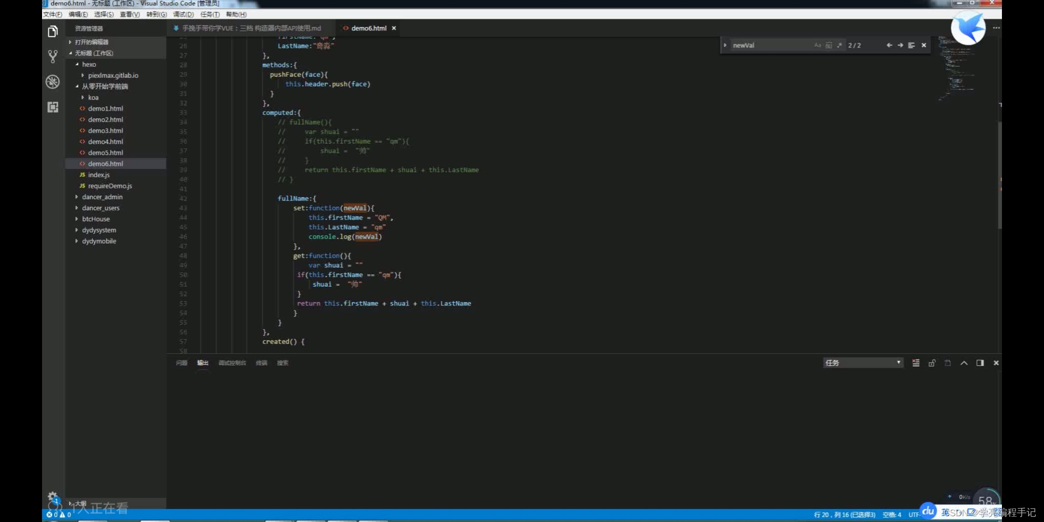Toggle match case in find widget

[x=817, y=45]
